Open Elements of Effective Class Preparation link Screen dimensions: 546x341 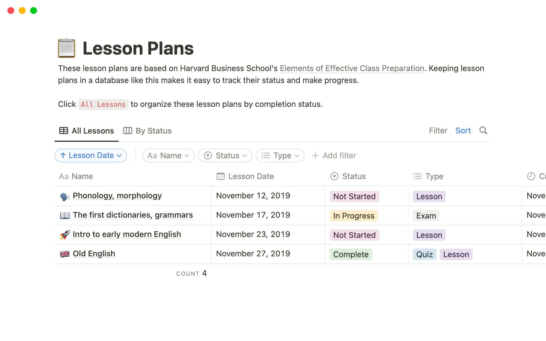[x=352, y=68]
